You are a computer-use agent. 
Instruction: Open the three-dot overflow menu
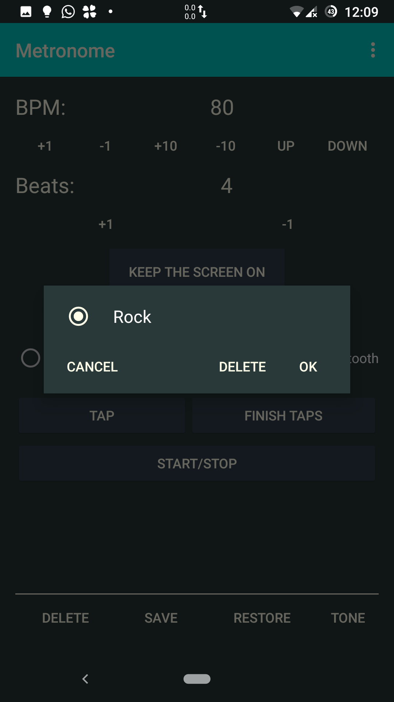pyautogui.click(x=373, y=50)
